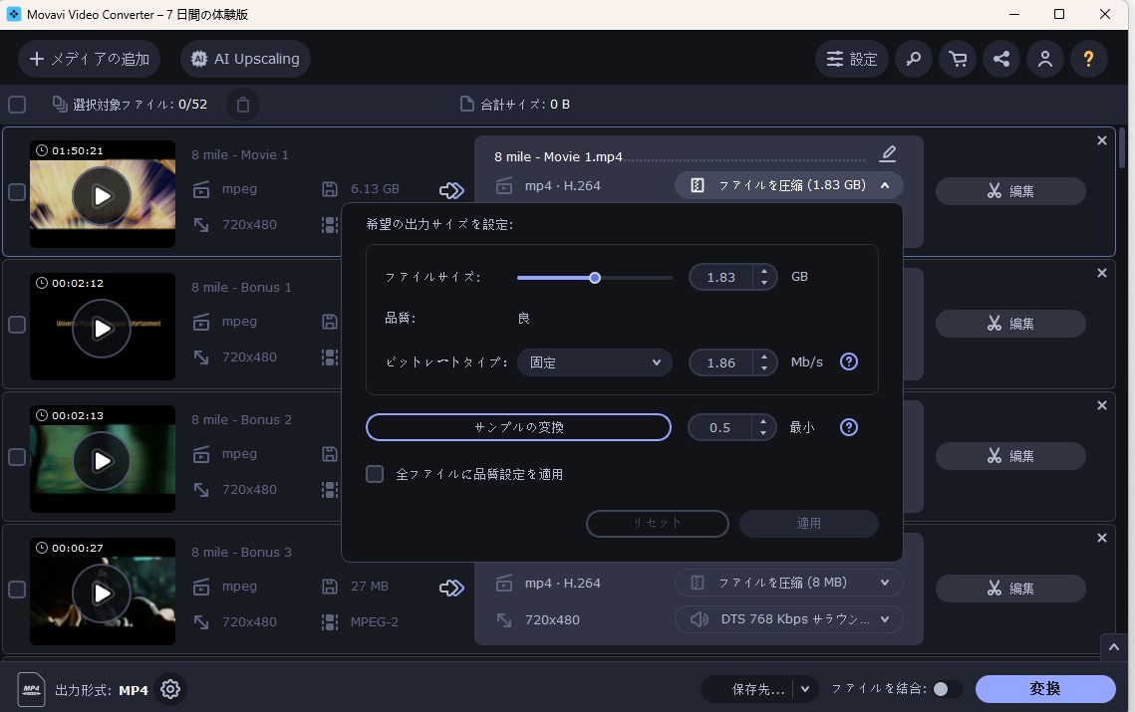Viewport: 1135px width, 712px height.
Task: Open the 設定 settings menu
Action: pyautogui.click(x=852, y=59)
